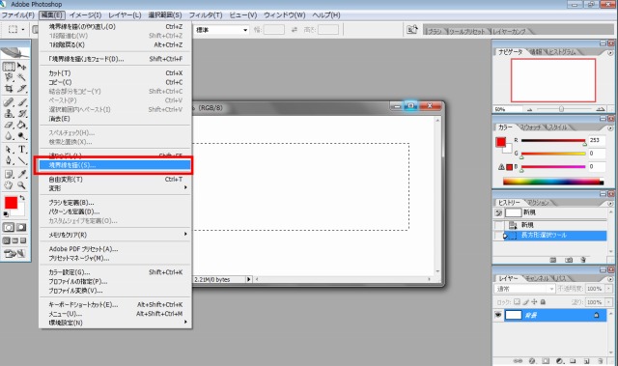Toggle visibility of 背景 layer
This screenshot has height=366, width=618.
point(498,315)
